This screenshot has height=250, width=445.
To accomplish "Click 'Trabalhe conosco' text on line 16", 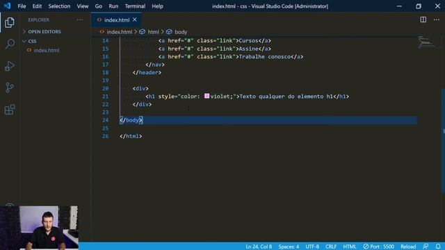I will tap(264, 57).
